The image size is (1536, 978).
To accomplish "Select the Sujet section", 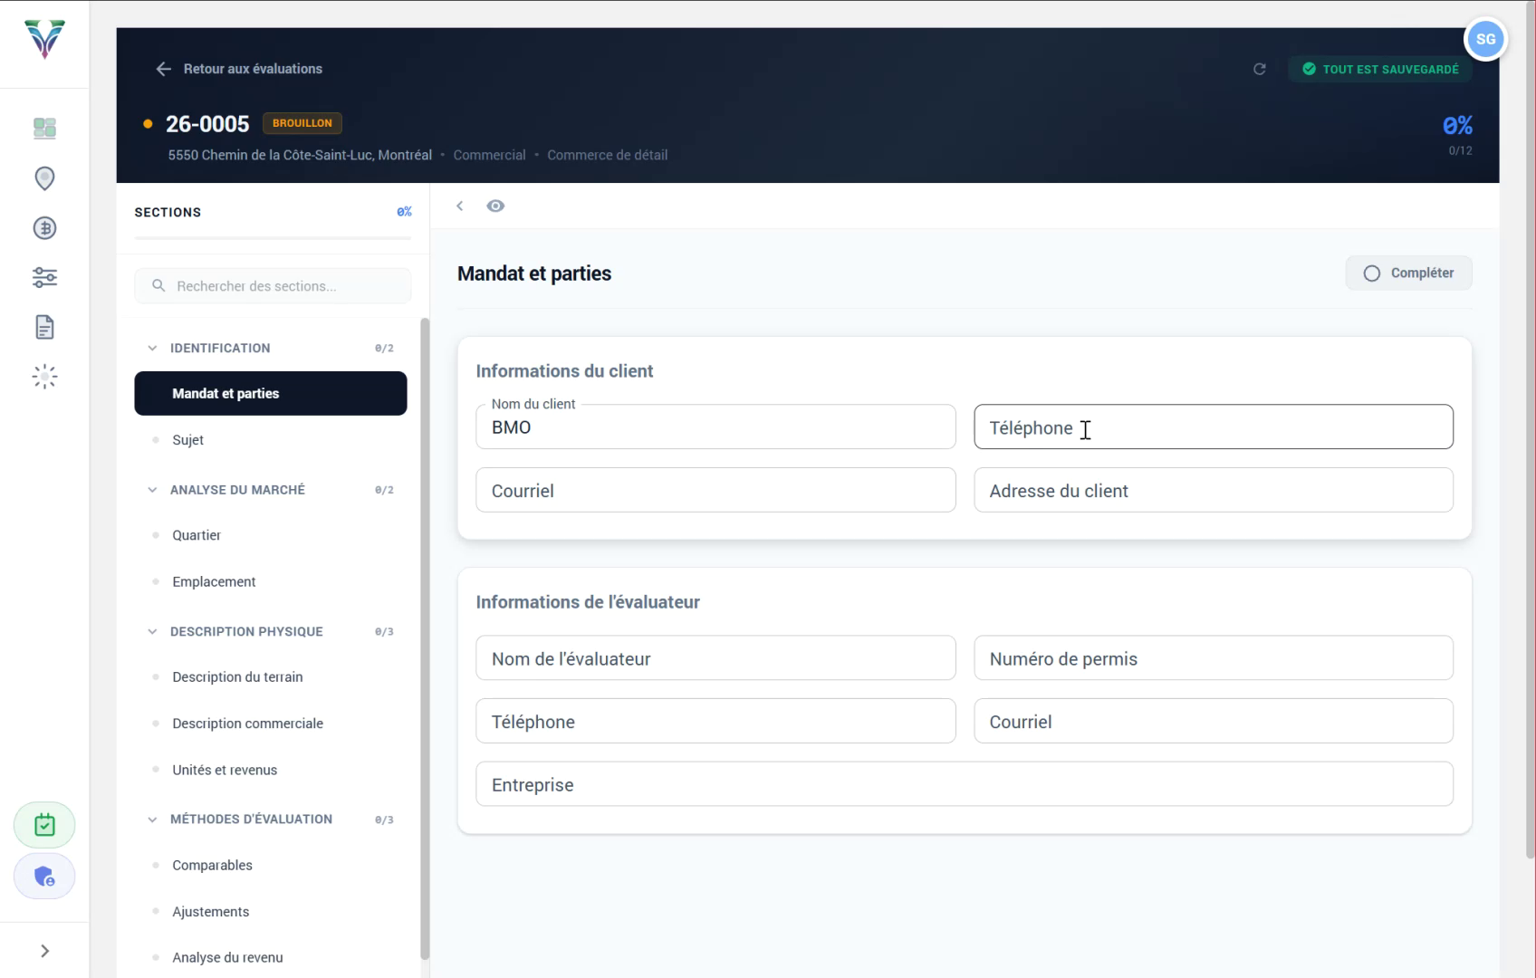I will tap(187, 440).
